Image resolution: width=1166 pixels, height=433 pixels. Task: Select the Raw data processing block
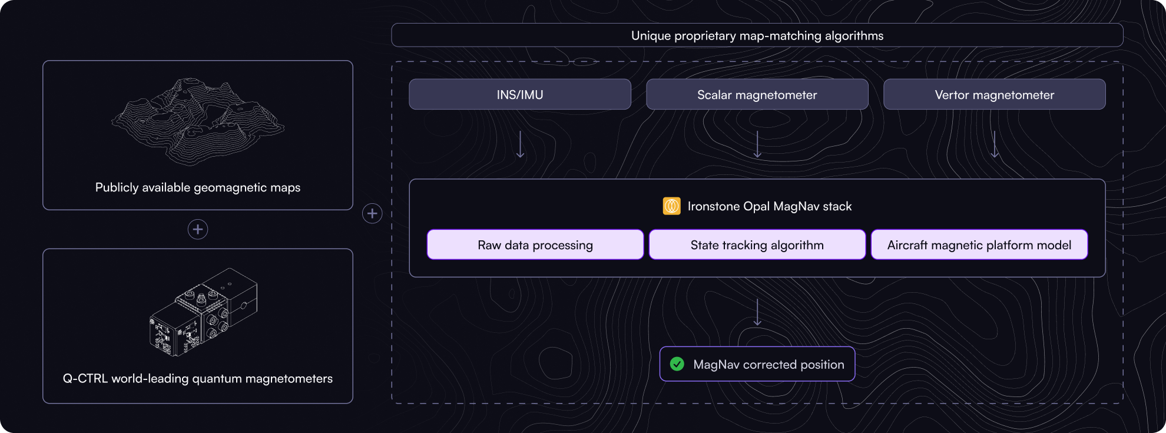coord(535,244)
